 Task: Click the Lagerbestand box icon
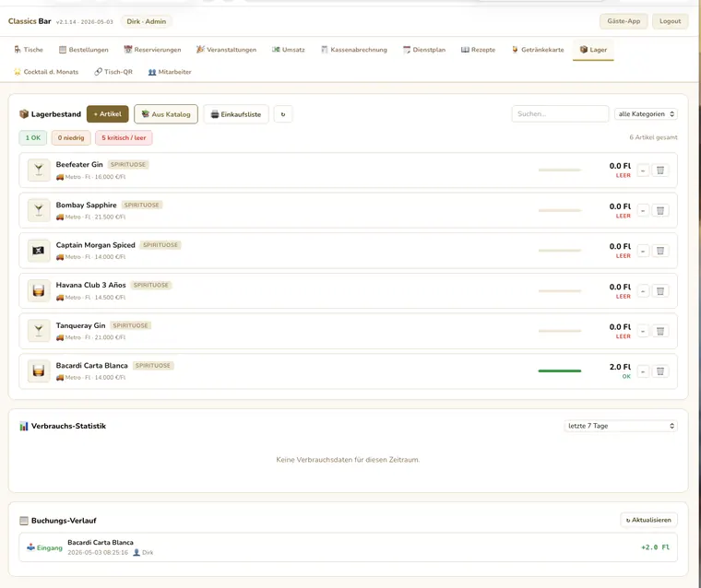(x=24, y=114)
